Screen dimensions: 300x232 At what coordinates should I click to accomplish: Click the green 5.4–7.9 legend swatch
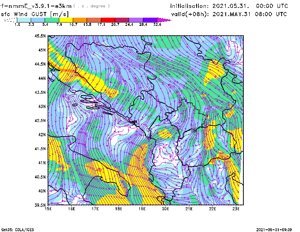point(52,20)
